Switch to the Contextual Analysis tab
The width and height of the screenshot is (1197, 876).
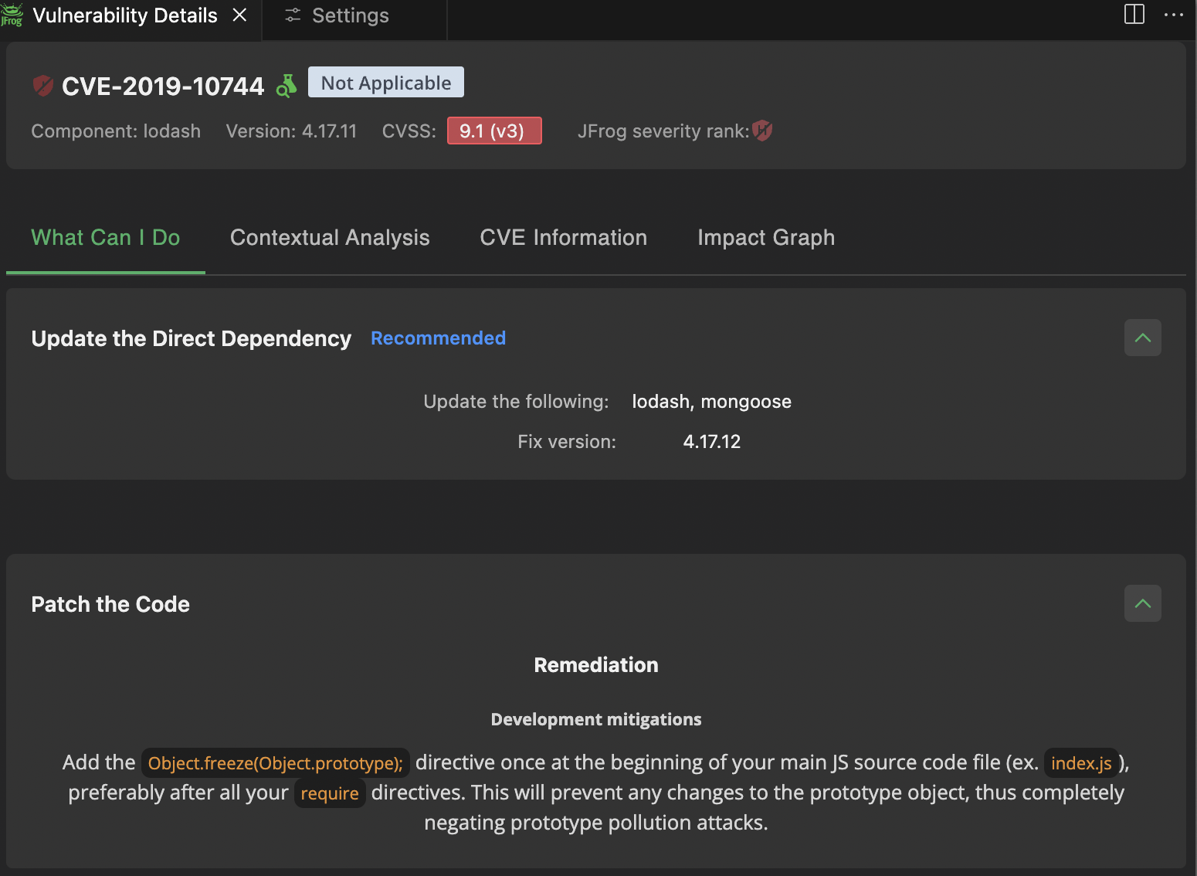330,238
